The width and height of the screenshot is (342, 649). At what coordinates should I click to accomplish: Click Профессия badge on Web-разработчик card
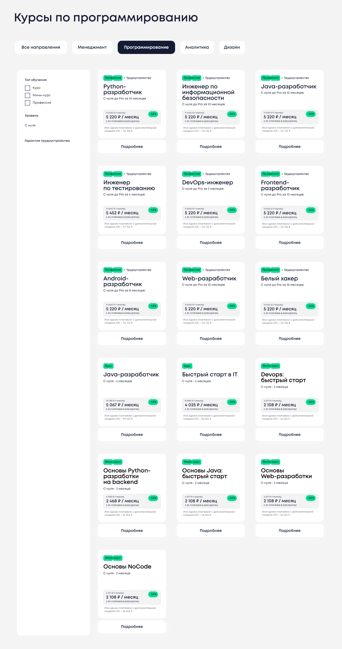click(191, 270)
